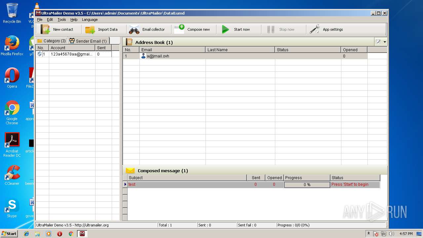Click the Composed message envelope icon
The height and width of the screenshot is (238, 423).
[130, 171]
